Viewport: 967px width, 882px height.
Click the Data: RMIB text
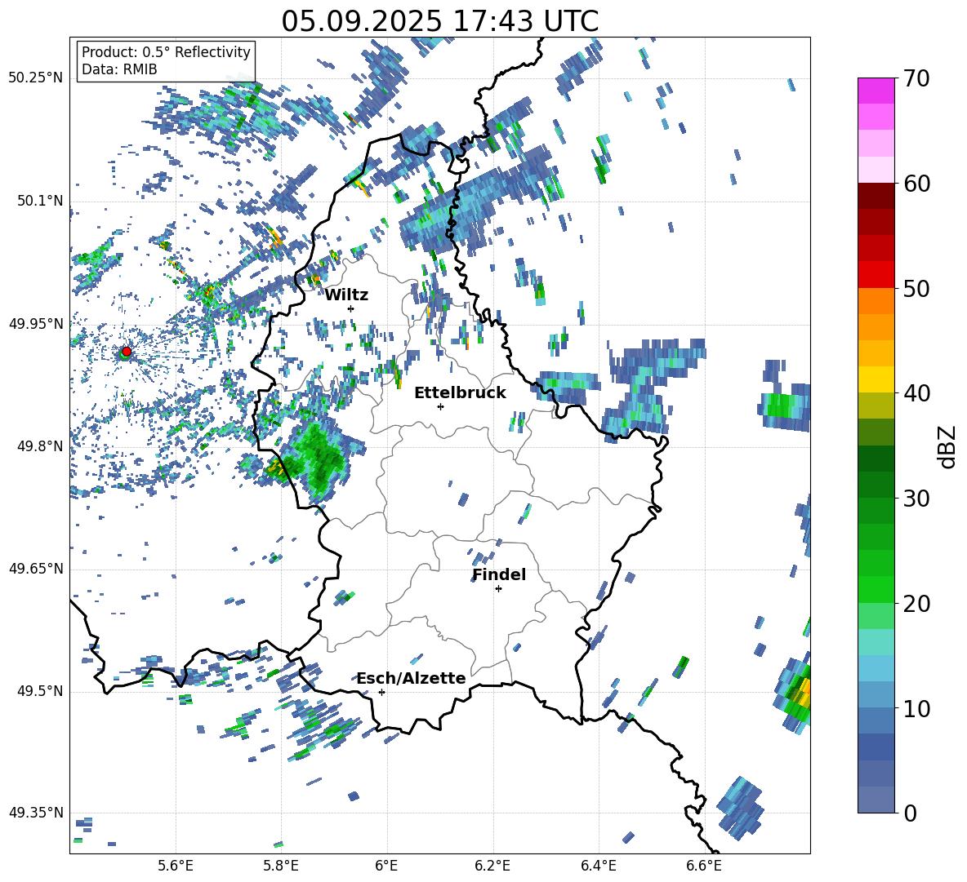[119, 69]
